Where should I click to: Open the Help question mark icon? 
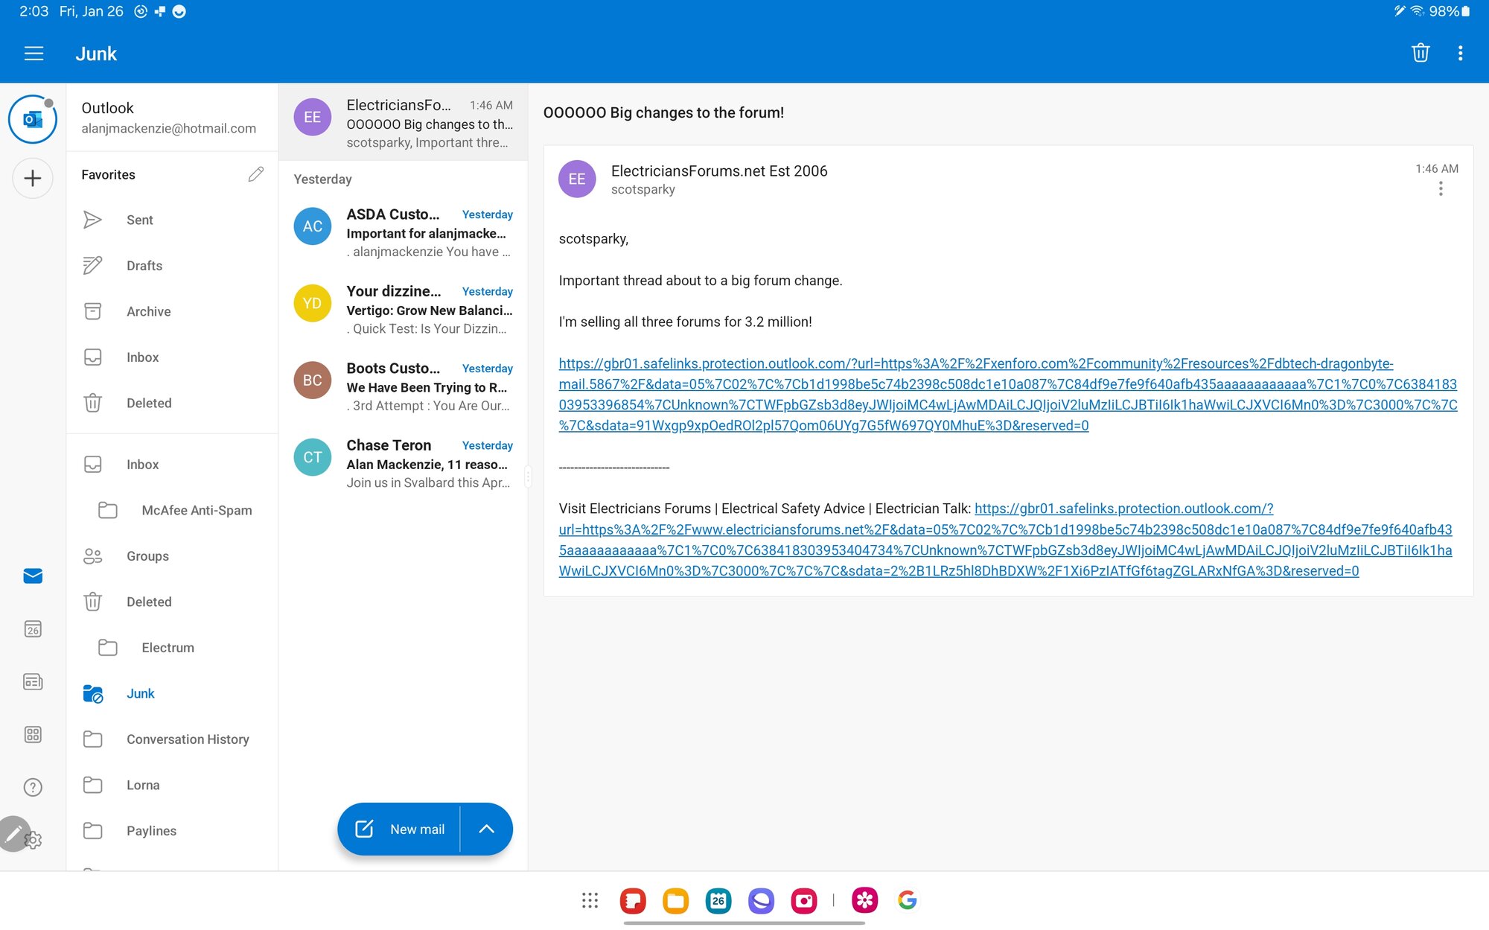(33, 788)
